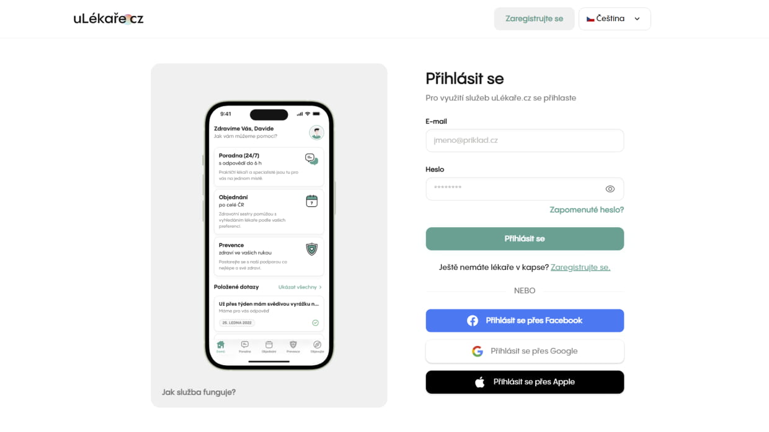Click the Zaregistrujte se header button

pos(534,19)
